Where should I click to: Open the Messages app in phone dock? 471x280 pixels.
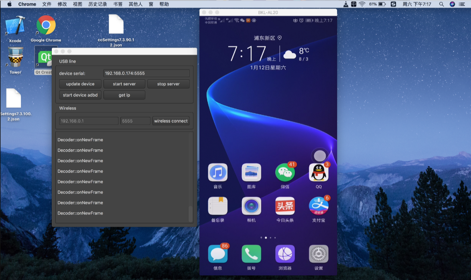pos(218,254)
